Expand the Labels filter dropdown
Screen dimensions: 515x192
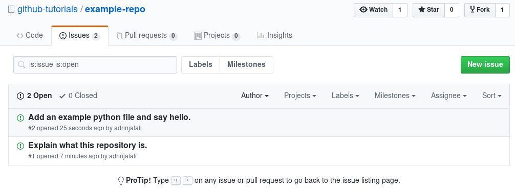click(346, 95)
